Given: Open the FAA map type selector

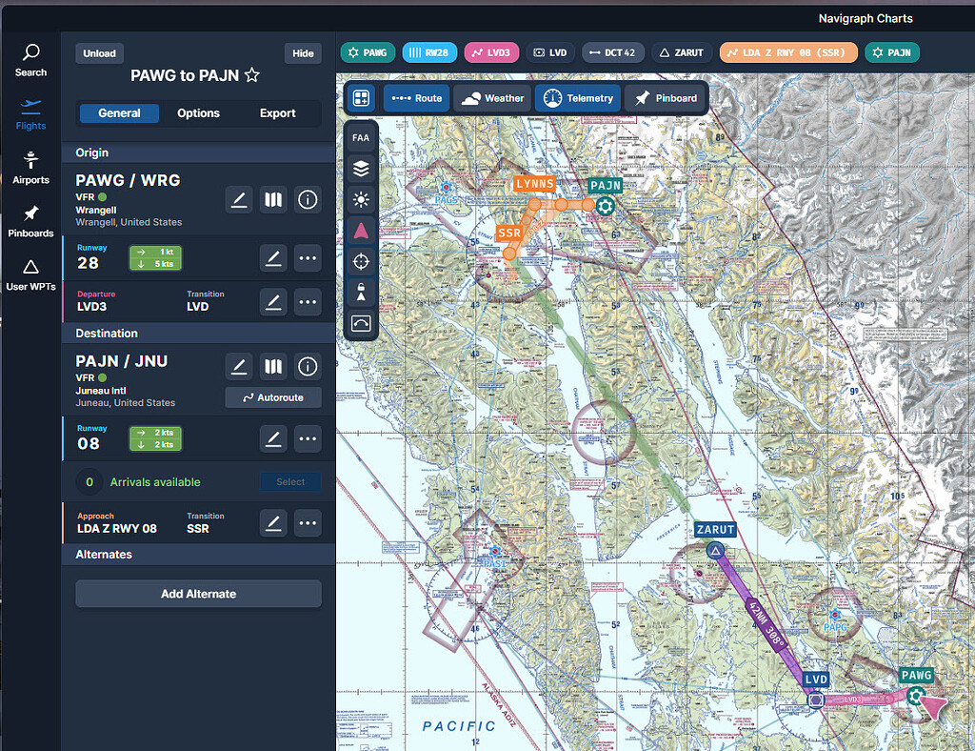Looking at the screenshot, I should 361,138.
